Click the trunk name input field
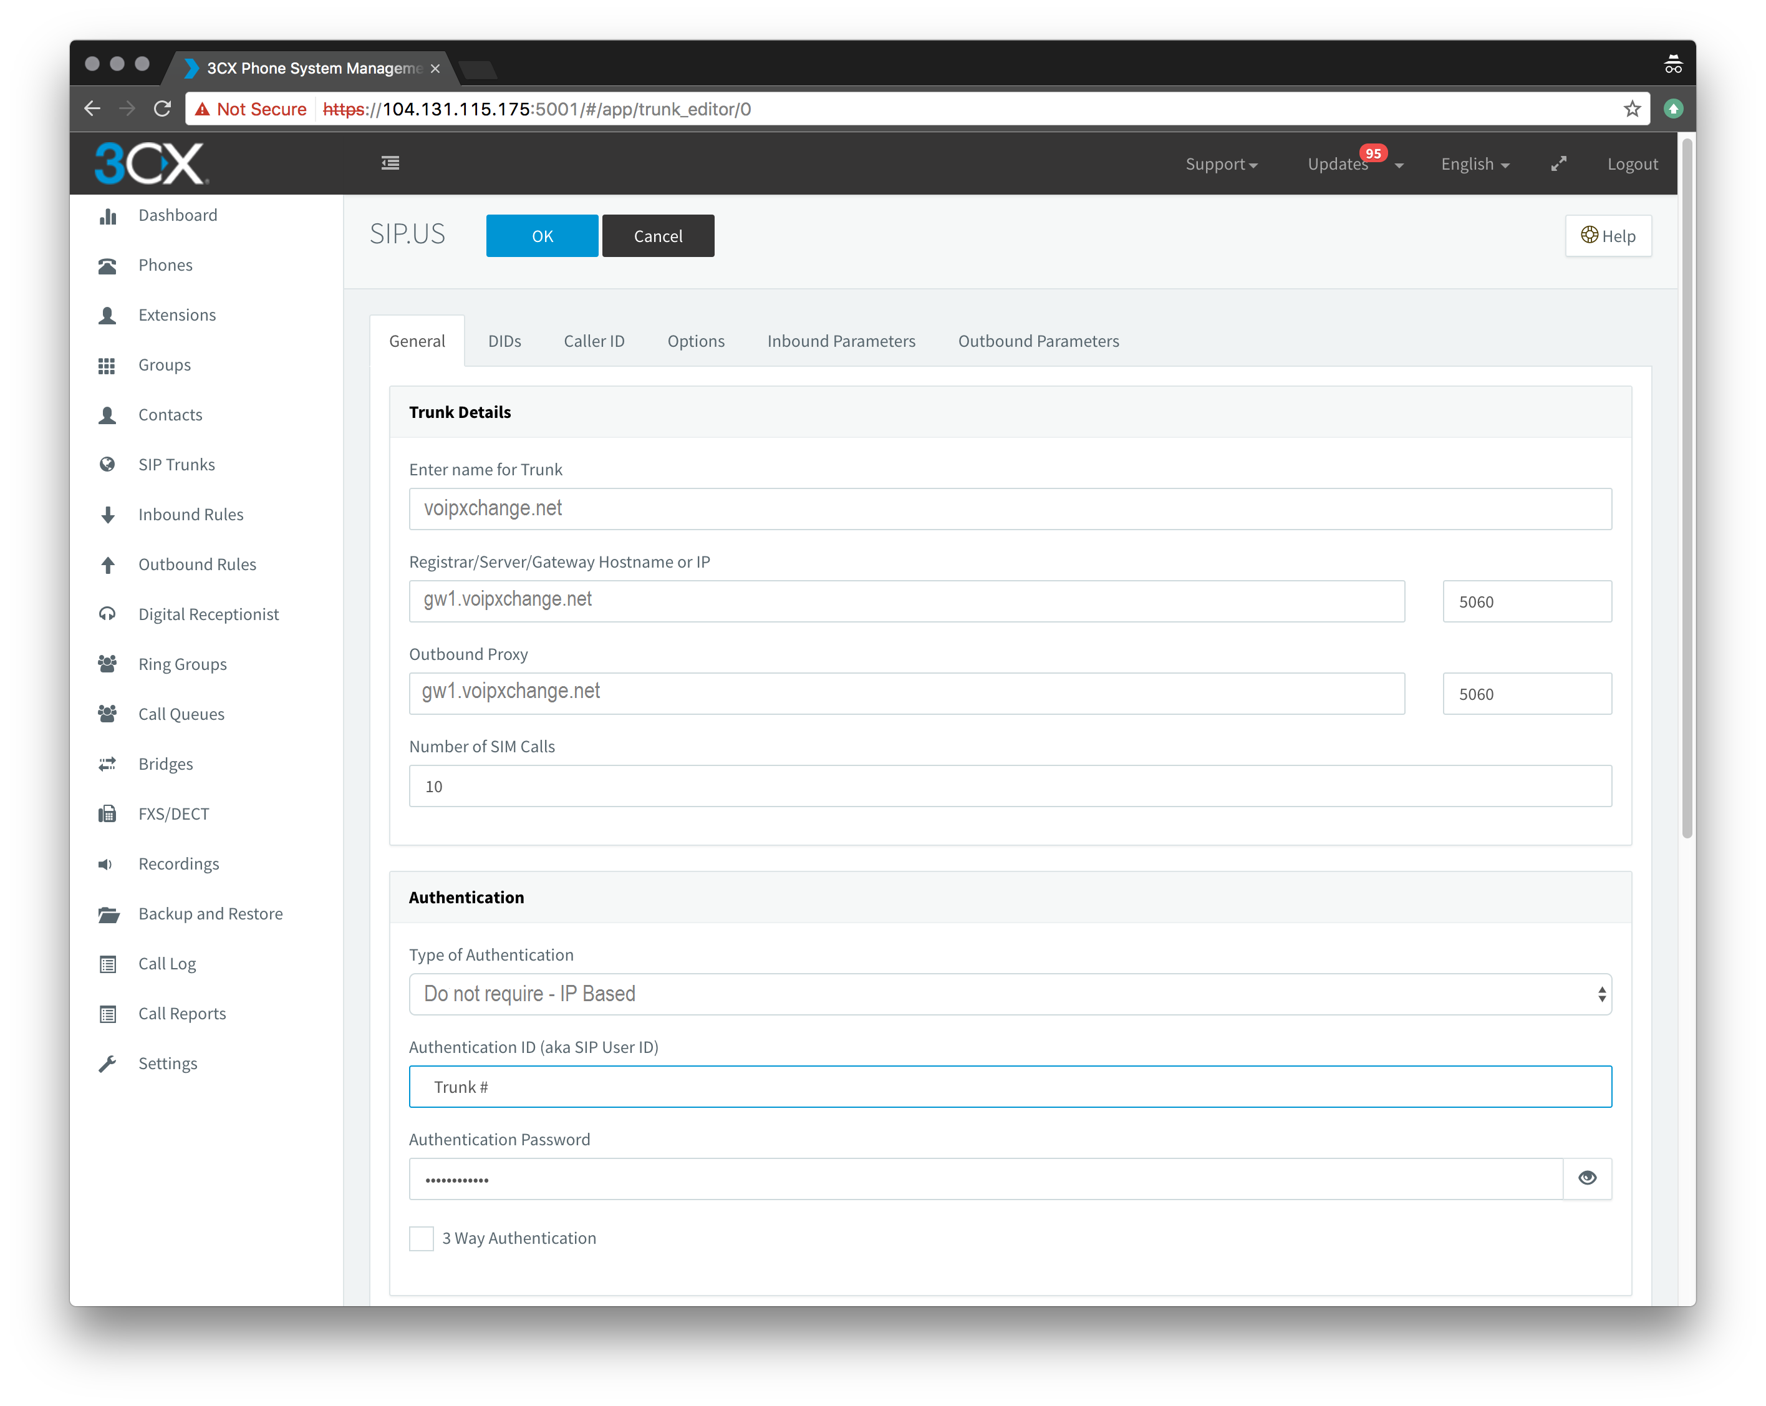 pyautogui.click(x=1010, y=509)
